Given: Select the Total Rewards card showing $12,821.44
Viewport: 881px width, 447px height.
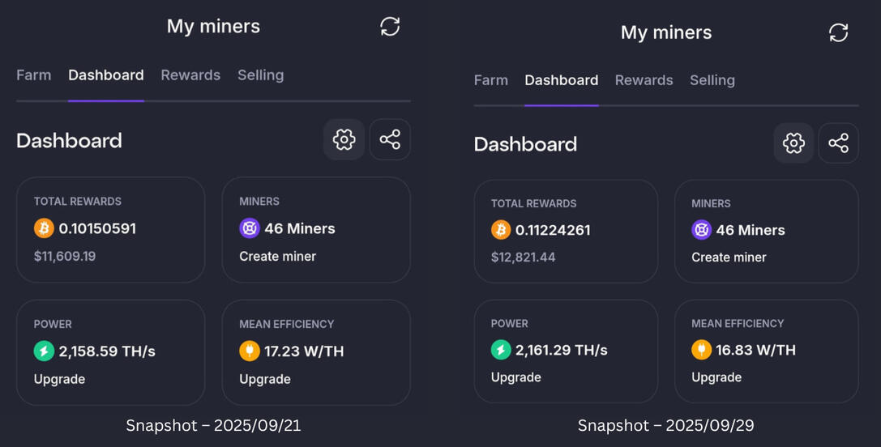Looking at the screenshot, I should (566, 232).
